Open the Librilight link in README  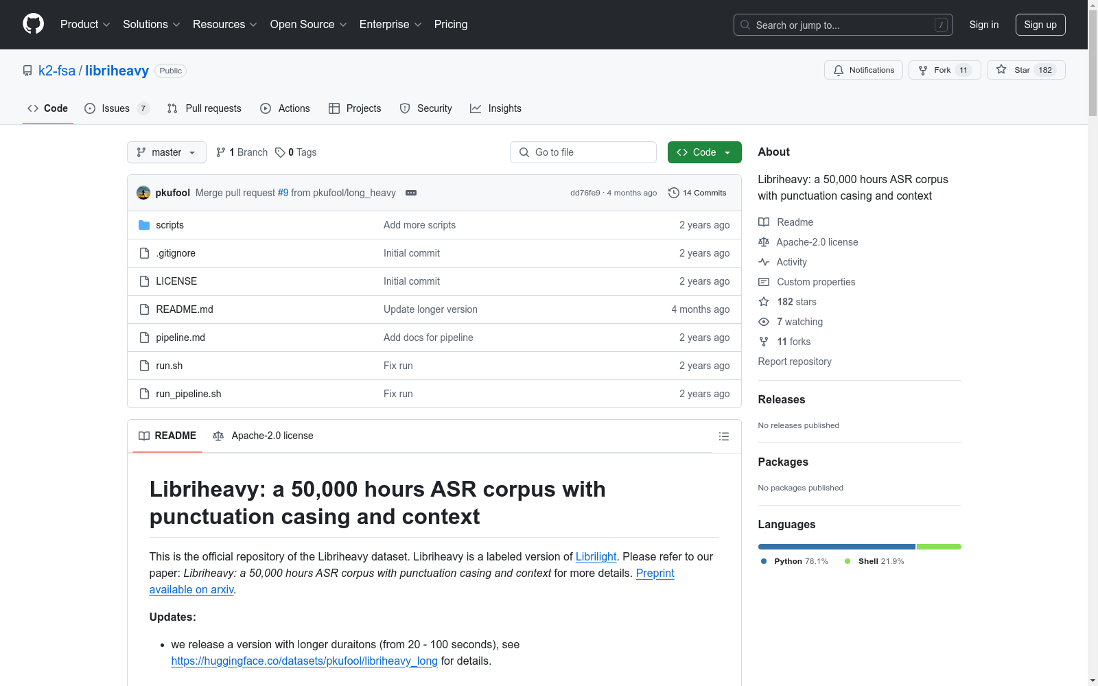596,557
